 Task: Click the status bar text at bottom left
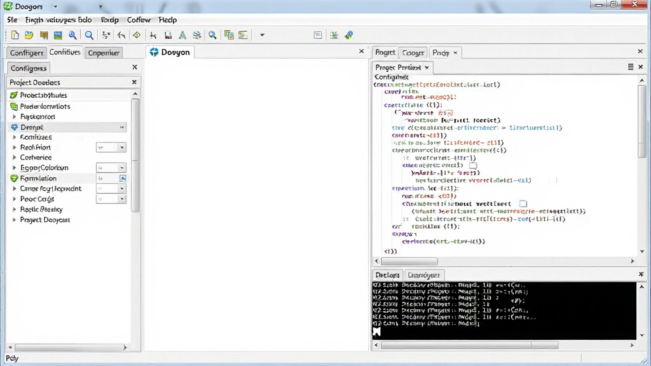click(12, 358)
